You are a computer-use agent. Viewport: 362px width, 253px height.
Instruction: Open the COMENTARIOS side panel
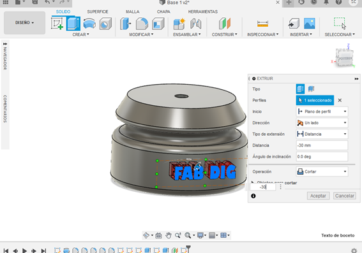pos(5,108)
